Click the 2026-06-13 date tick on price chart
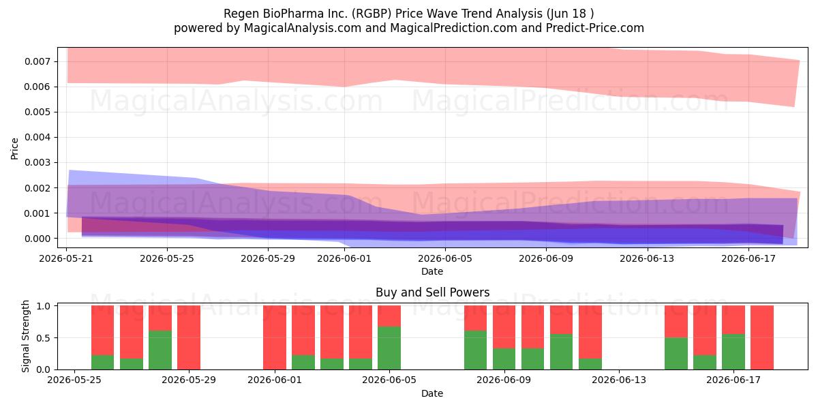 [648, 258]
